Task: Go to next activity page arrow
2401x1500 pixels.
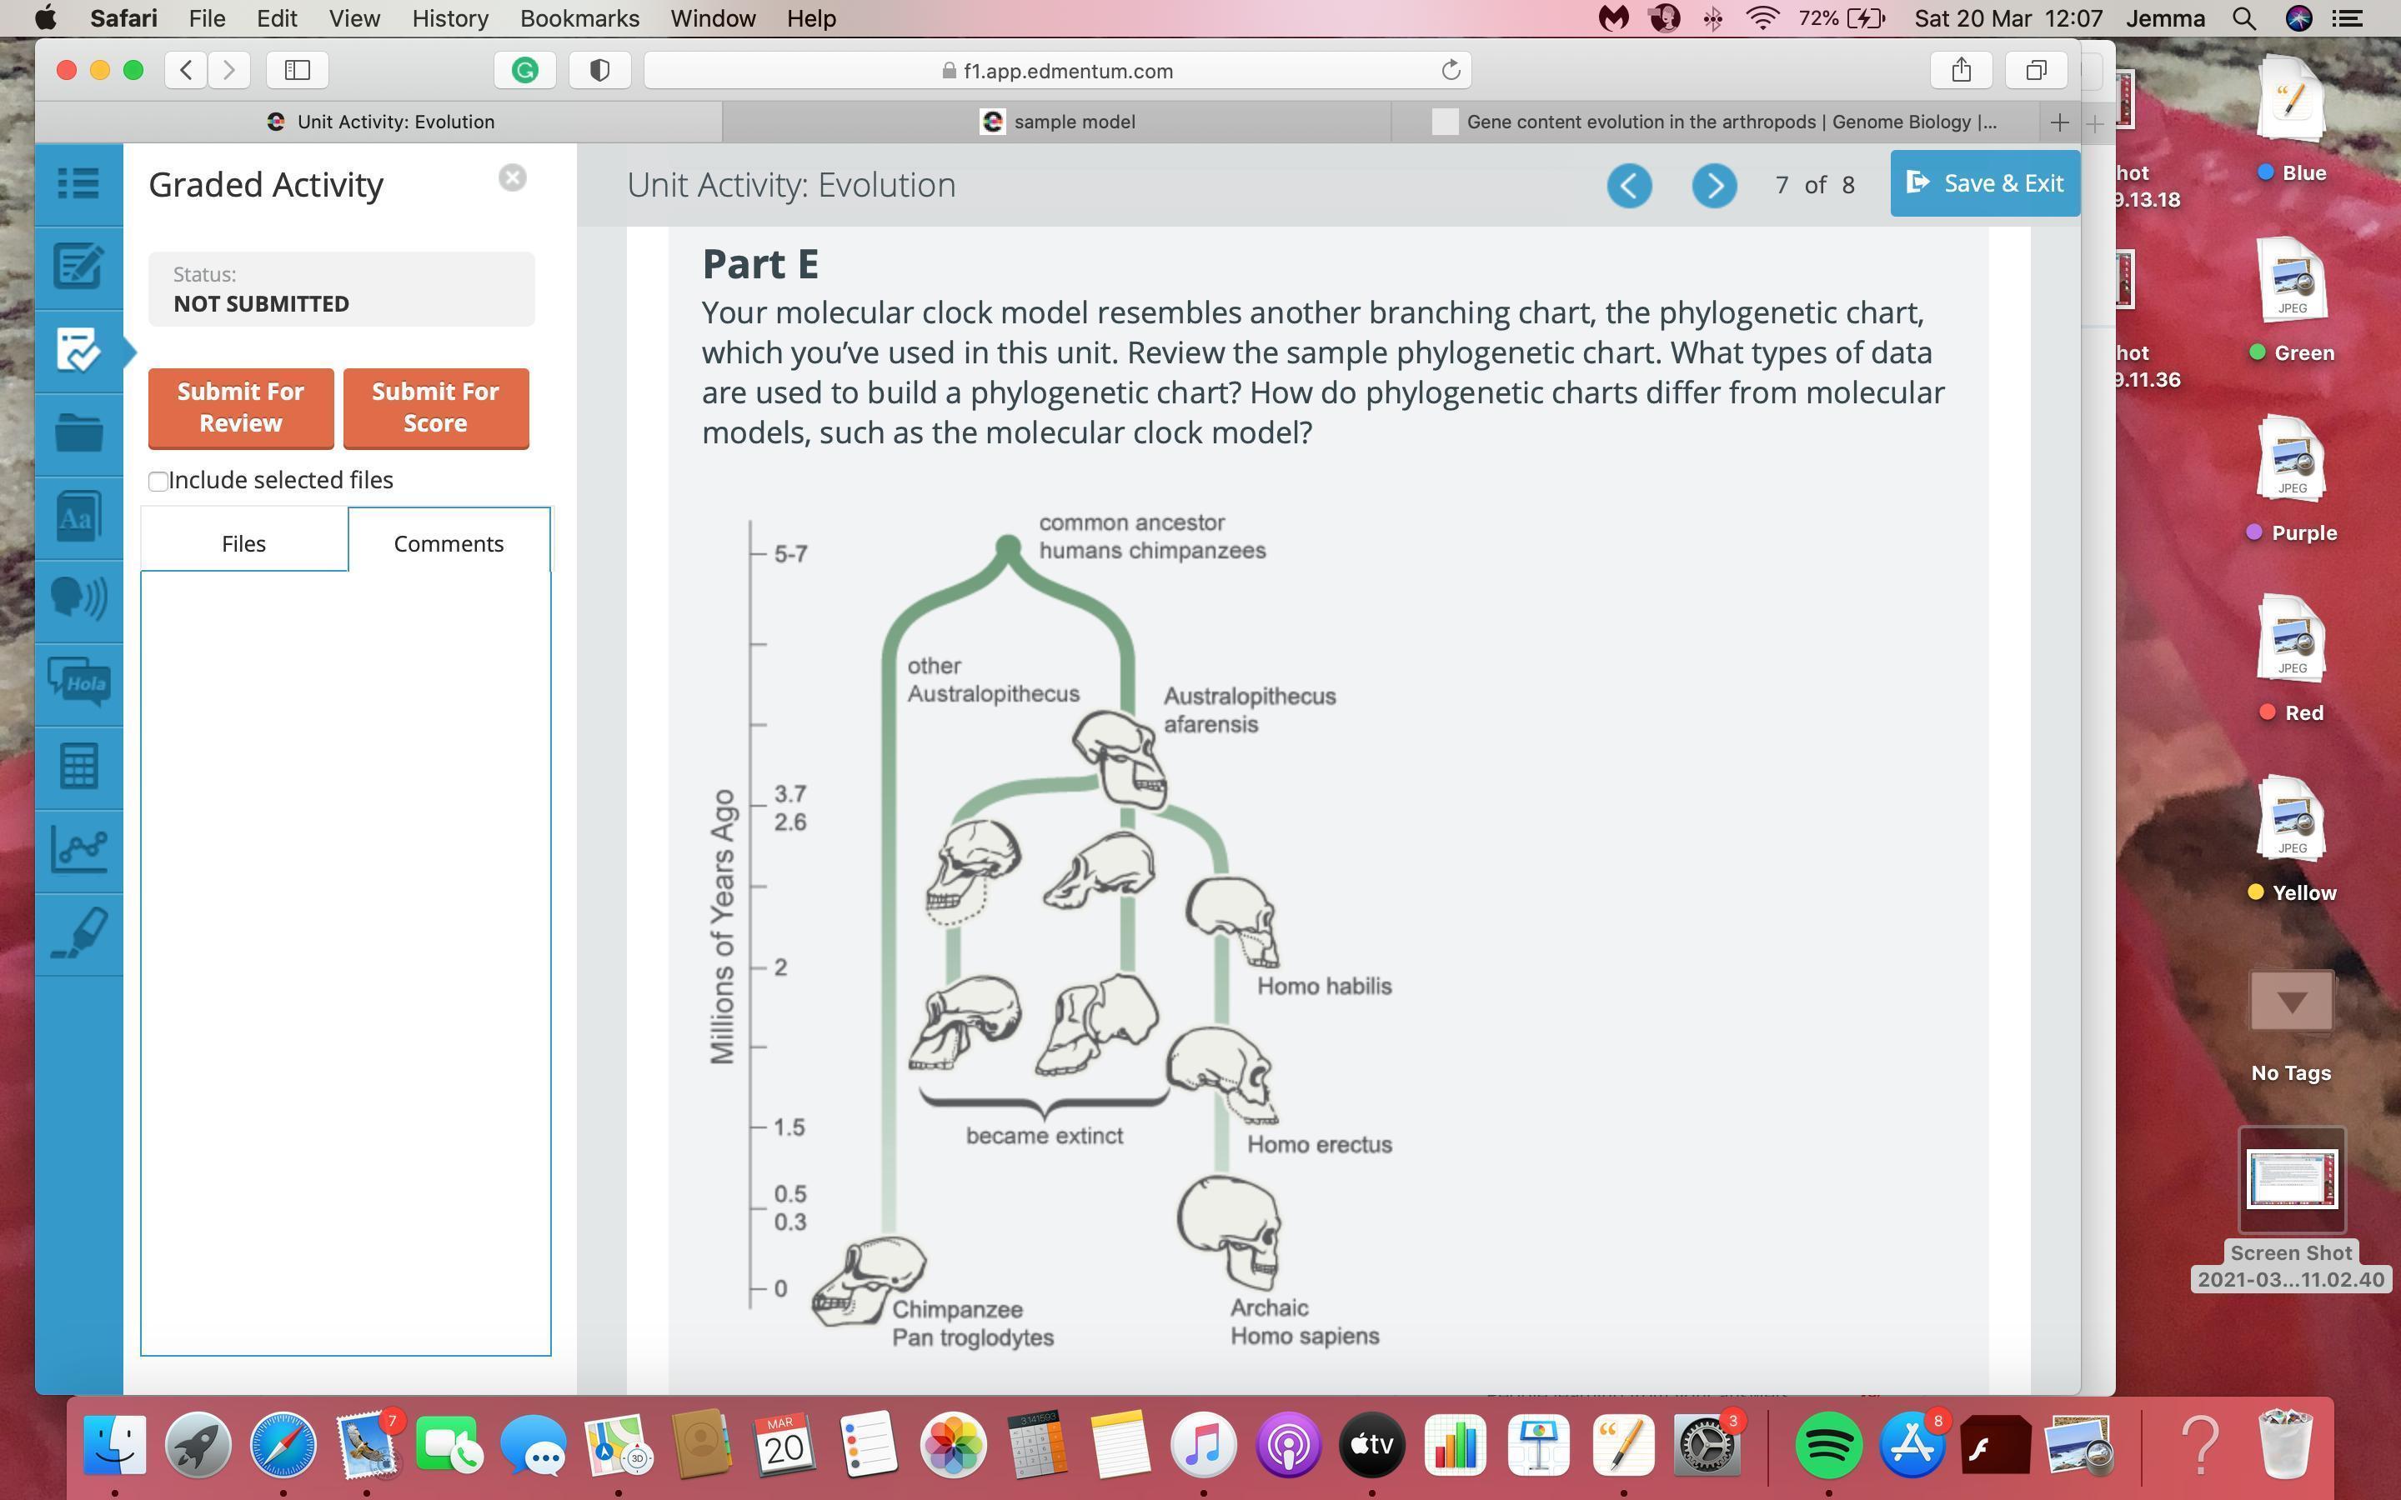Action: pyautogui.click(x=1713, y=186)
